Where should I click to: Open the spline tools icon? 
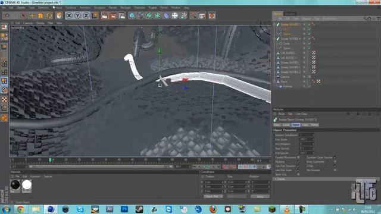click(140, 16)
